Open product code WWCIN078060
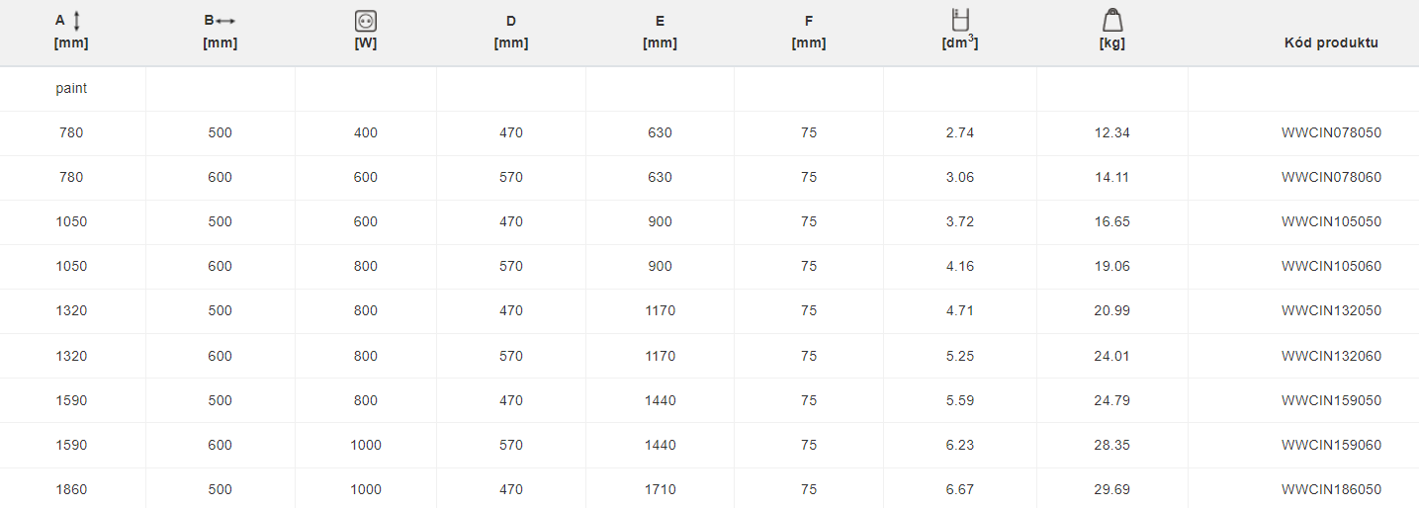 1331,178
